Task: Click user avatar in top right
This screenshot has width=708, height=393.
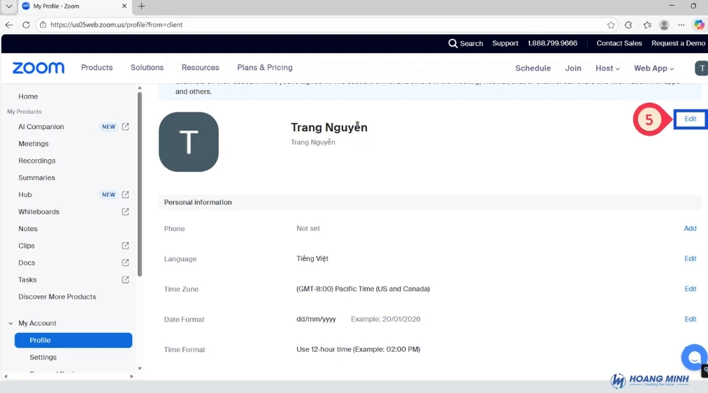Action: point(701,68)
